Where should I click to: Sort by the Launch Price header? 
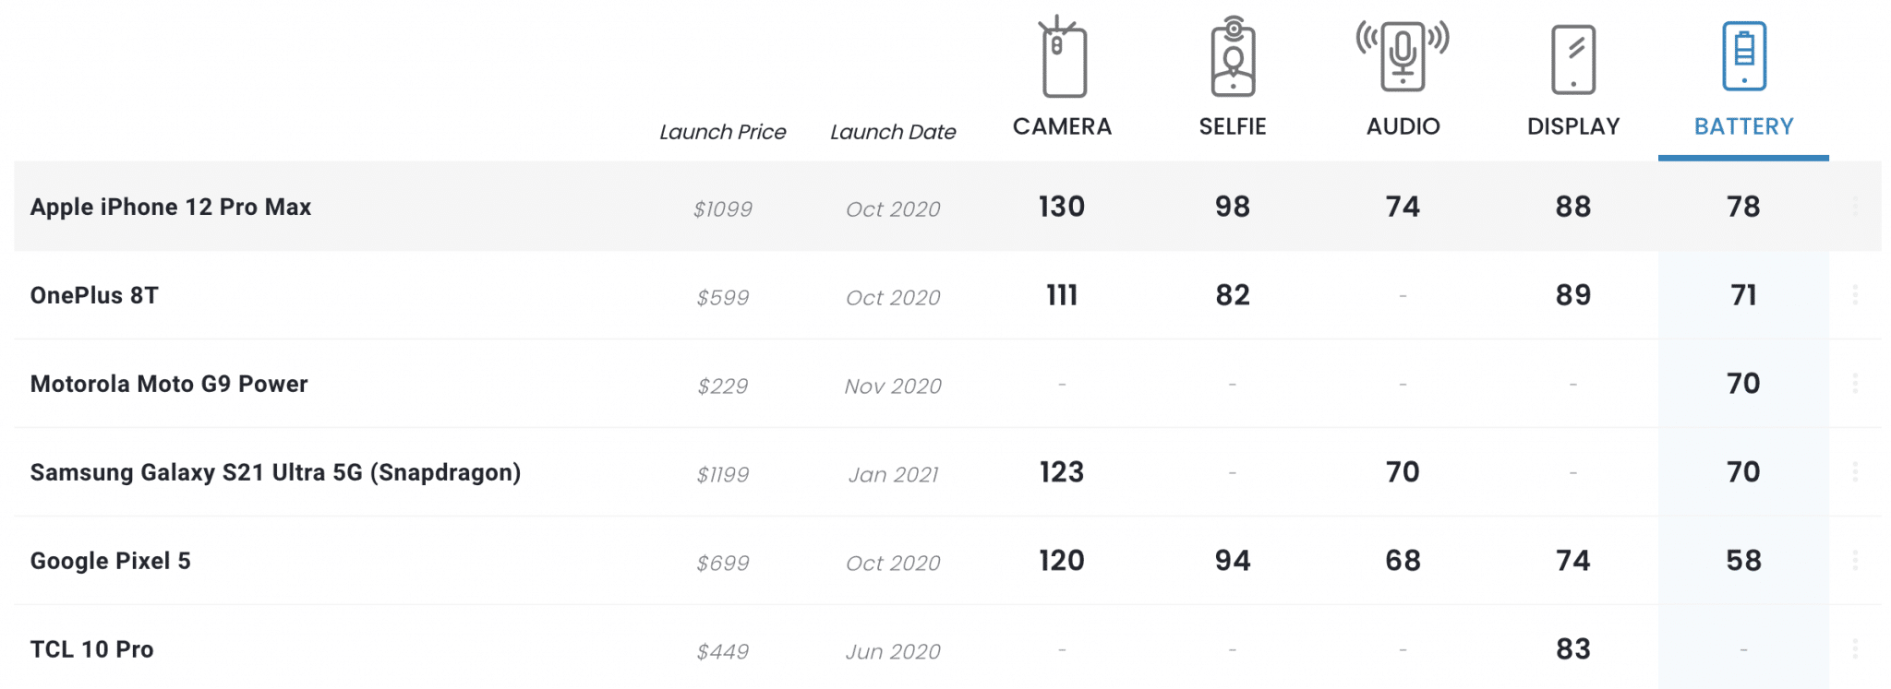point(722,132)
